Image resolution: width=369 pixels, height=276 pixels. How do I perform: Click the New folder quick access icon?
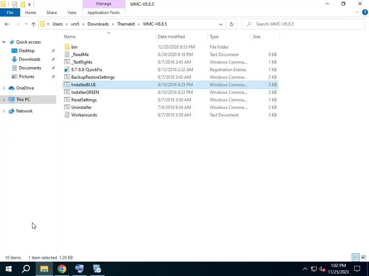click(23, 4)
